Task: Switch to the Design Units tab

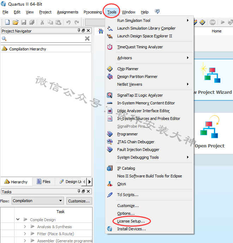Action: click(71, 182)
